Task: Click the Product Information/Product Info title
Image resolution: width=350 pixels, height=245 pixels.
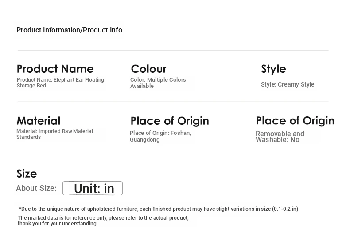Action: pyautogui.click(x=69, y=30)
